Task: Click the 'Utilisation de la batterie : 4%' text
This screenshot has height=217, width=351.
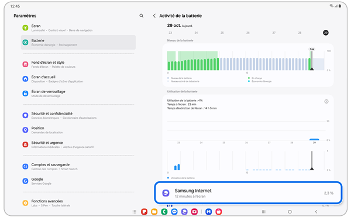Action: tap(185, 101)
